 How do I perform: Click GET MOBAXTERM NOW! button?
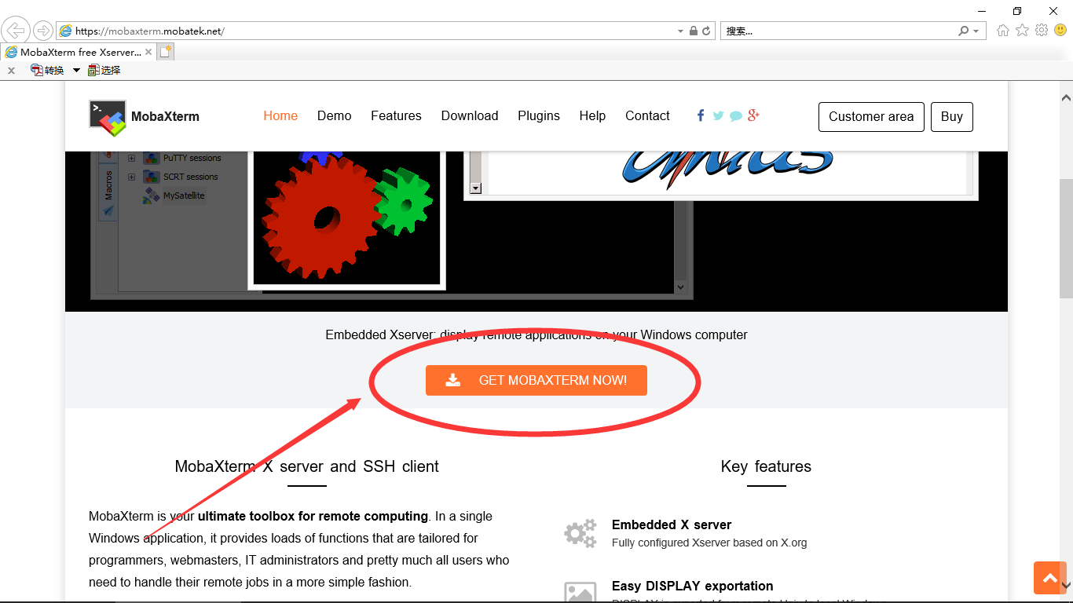pyautogui.click(x=536, y=380)
